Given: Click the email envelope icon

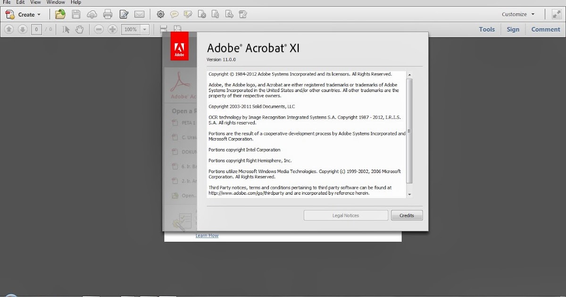Looking at the screenshot, I should [139, 14].
